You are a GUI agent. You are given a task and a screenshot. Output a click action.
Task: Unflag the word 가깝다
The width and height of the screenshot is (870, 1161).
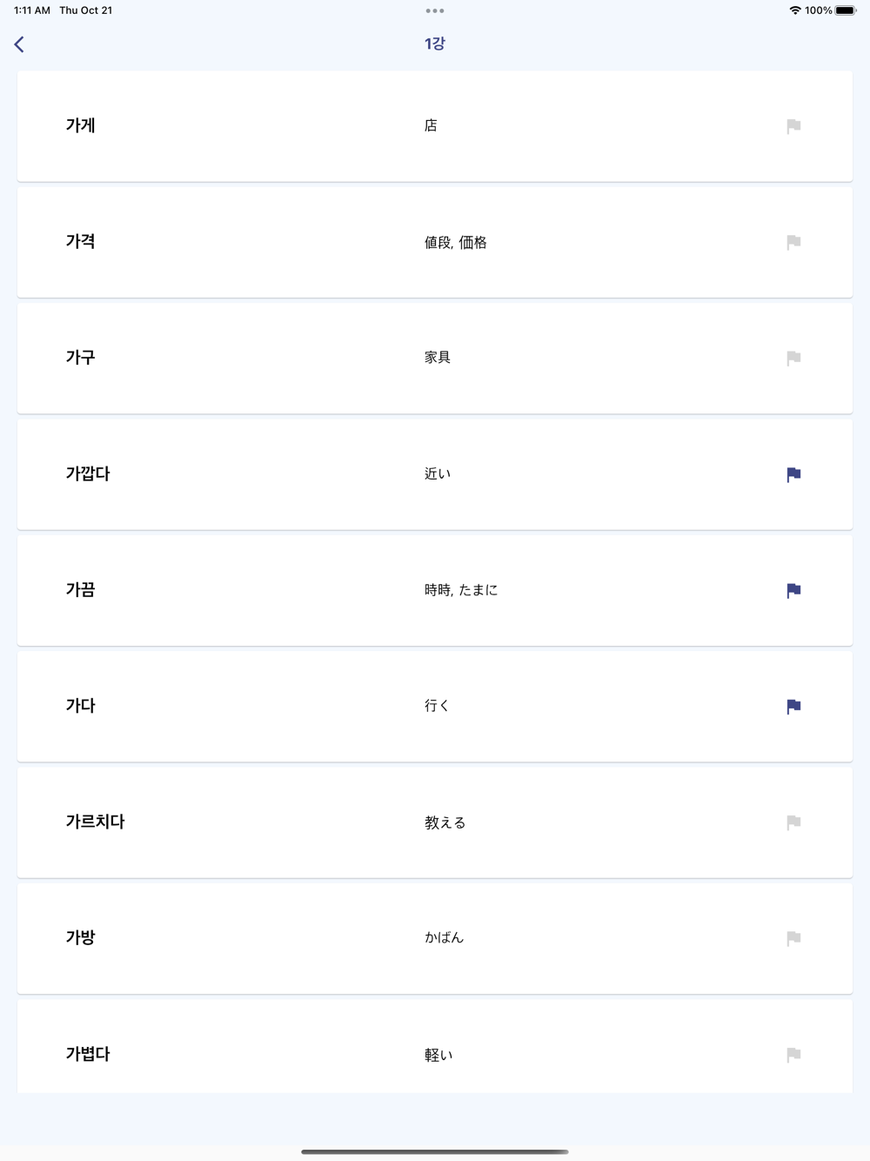point(793,474)
